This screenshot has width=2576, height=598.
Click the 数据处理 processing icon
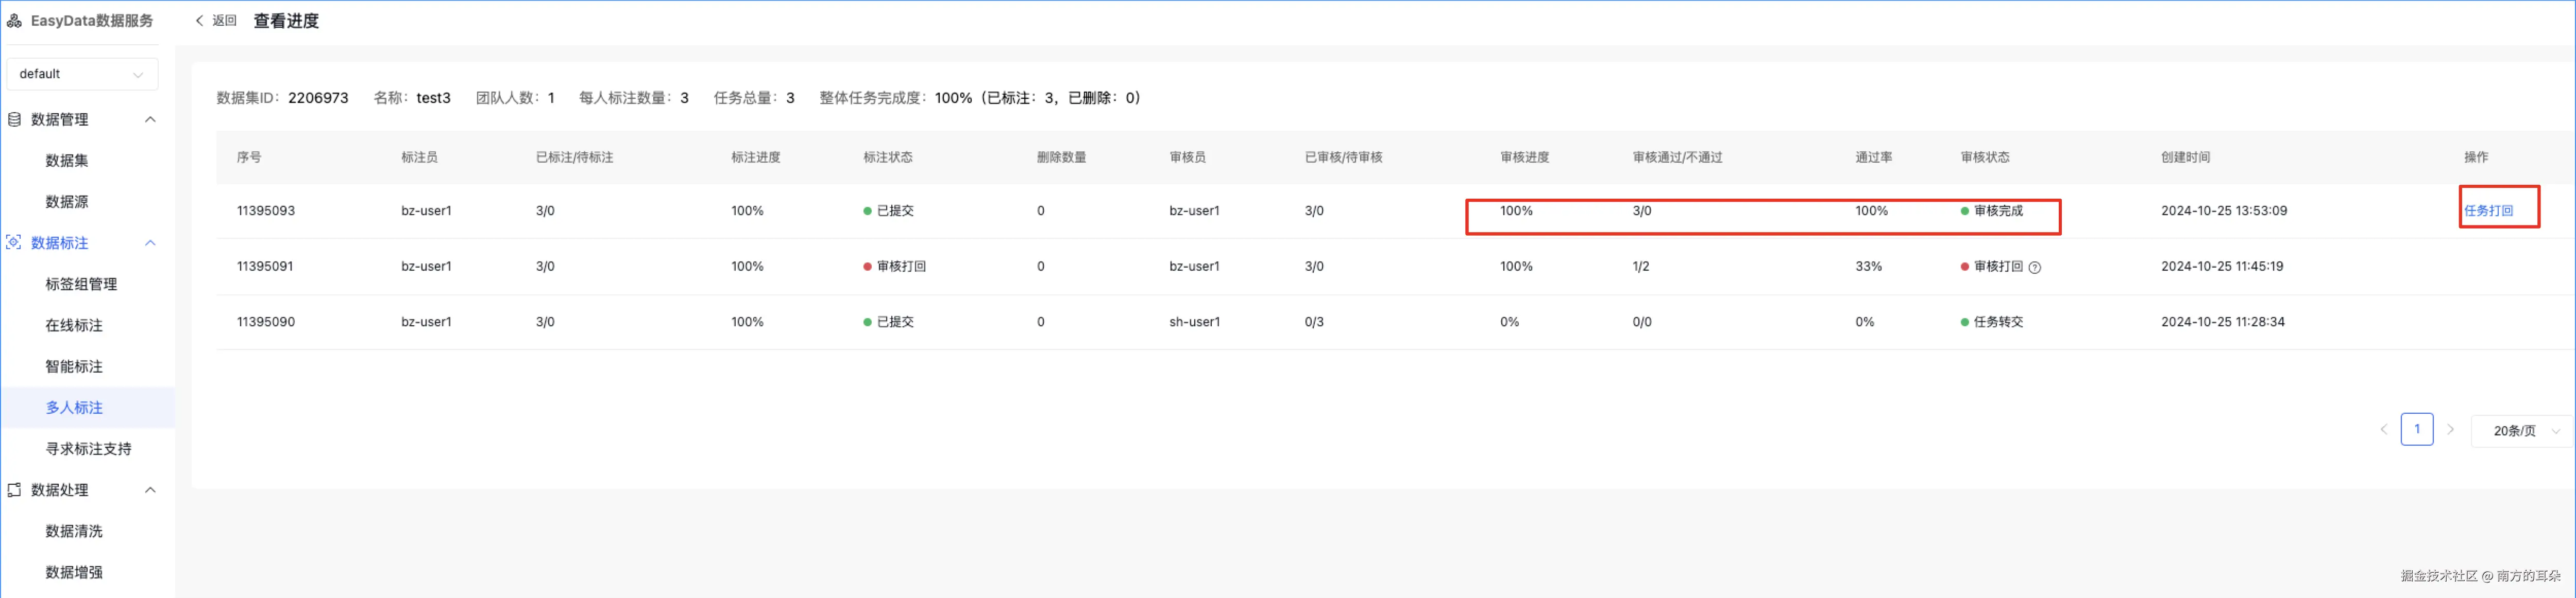point(14,490)
